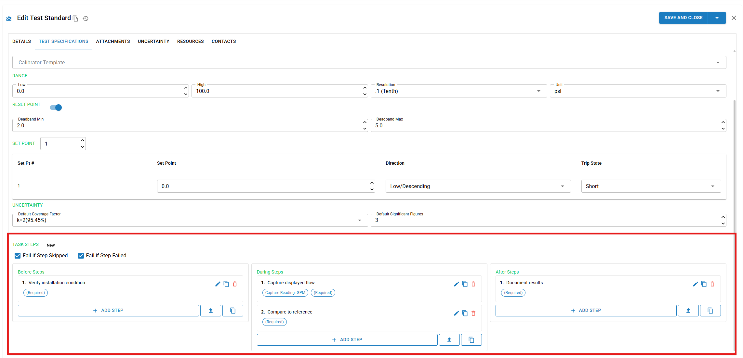Open the Unit dropdown showing psi

coord(638,91)
